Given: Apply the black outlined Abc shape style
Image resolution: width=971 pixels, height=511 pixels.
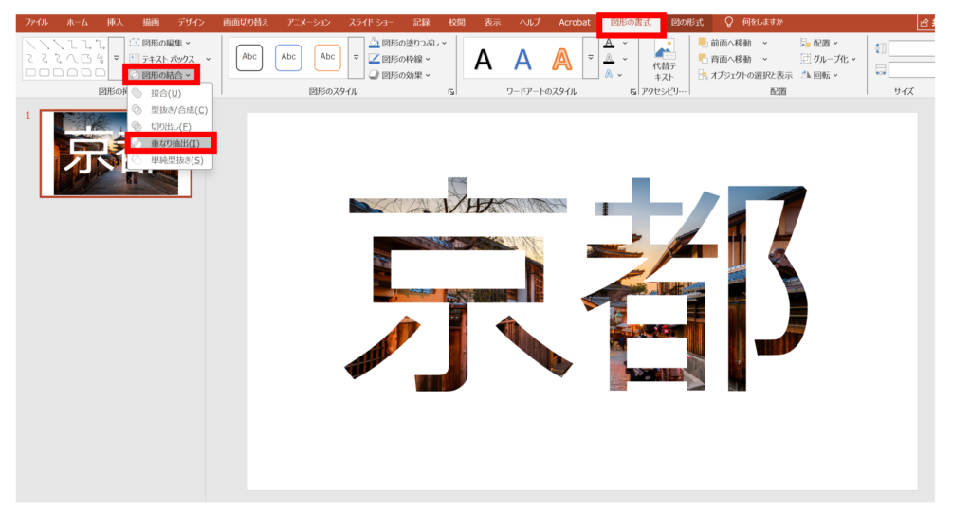Looking at the screenshot, I should [x=249, y=58].
